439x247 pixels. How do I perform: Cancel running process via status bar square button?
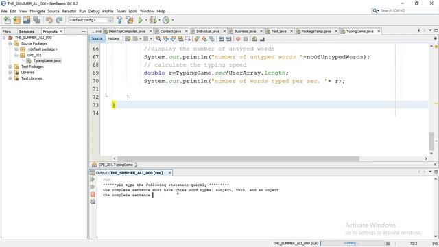point(388,244)
